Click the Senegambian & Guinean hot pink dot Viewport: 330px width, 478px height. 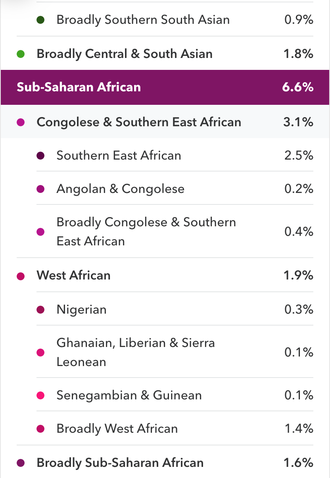40,395
